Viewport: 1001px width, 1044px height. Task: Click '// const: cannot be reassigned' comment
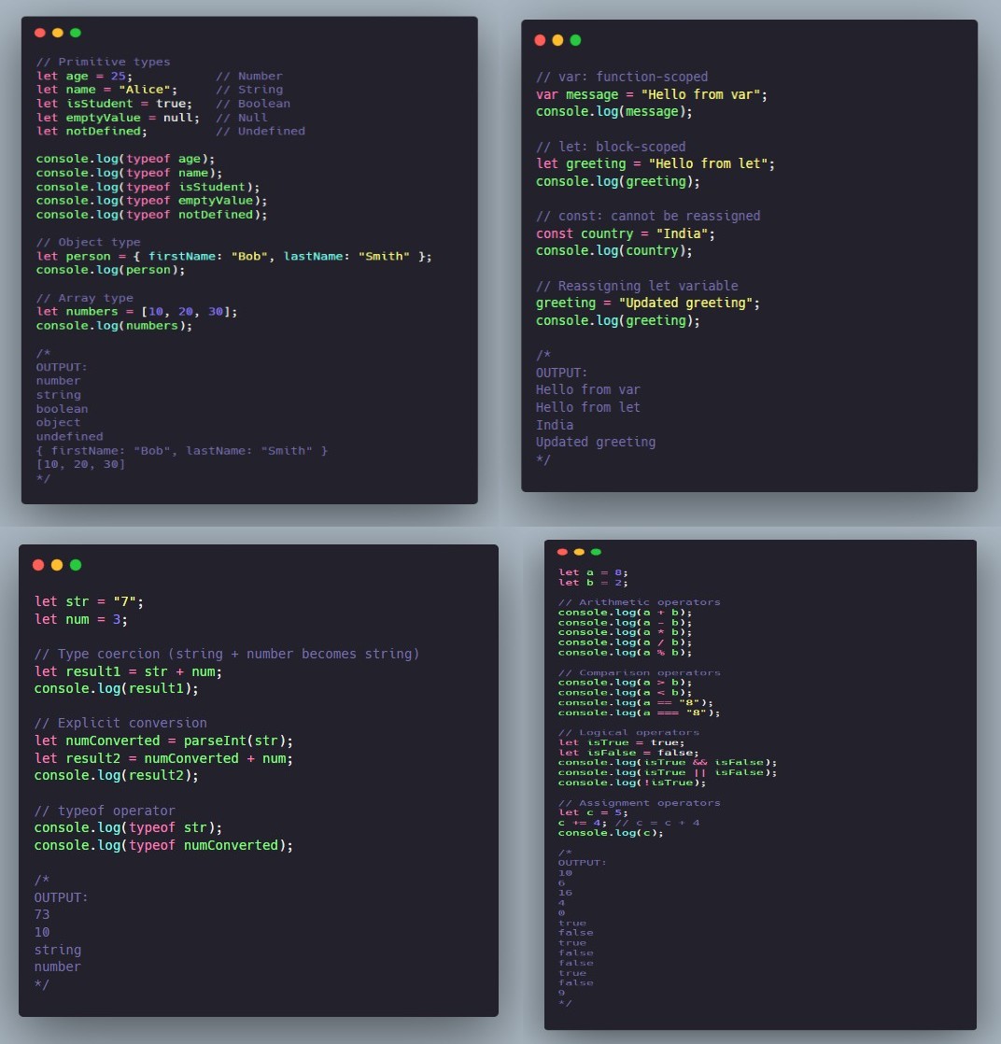click(x=648, y=217)
